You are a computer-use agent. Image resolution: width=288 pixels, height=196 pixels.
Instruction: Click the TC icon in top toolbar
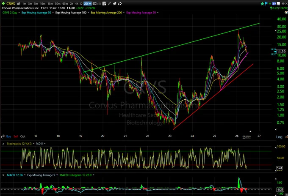pos(94,3)
